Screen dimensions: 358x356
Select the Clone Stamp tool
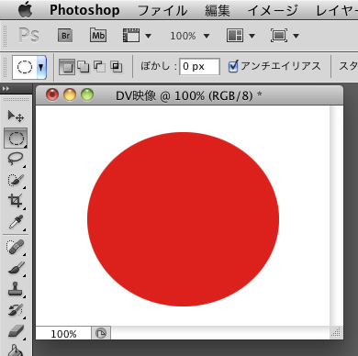[x=16, y=289]
